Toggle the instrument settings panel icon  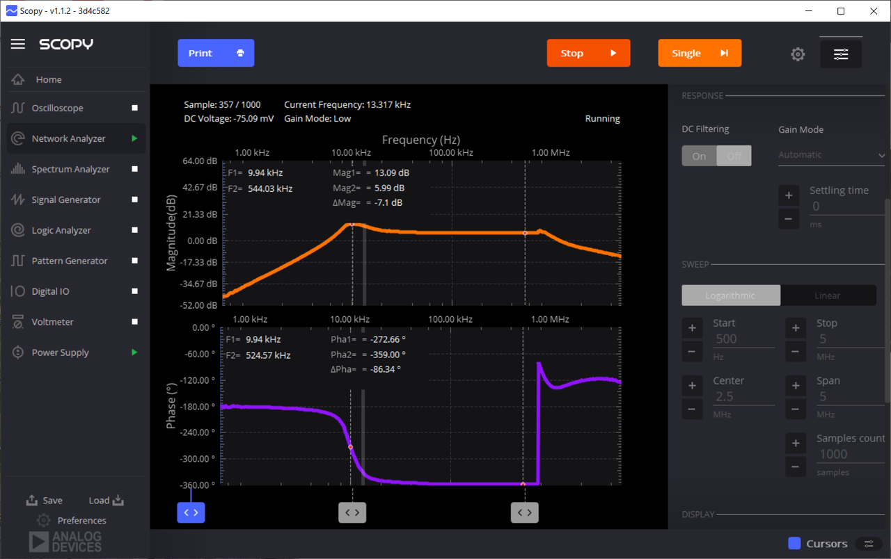coord(841,54)
